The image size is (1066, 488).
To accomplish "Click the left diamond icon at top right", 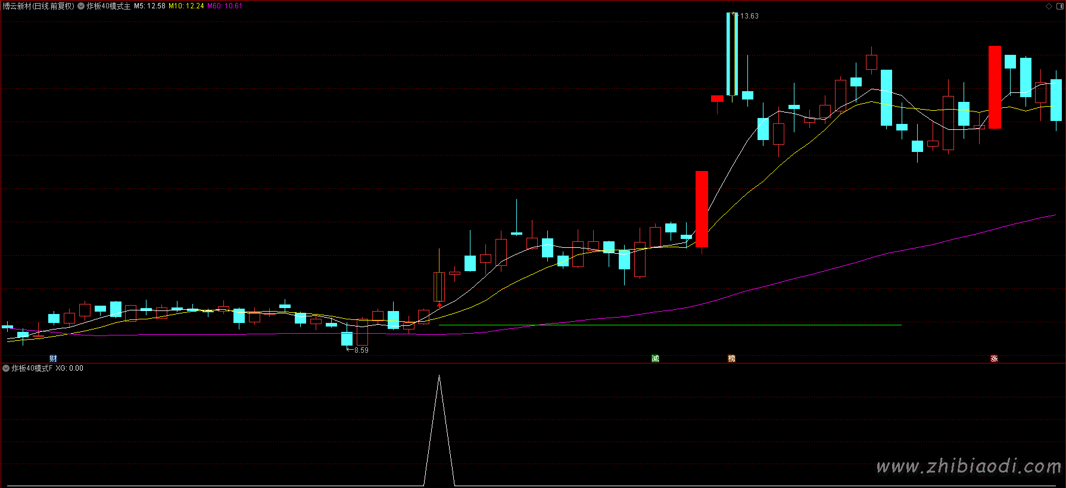I will (1049, 6).
